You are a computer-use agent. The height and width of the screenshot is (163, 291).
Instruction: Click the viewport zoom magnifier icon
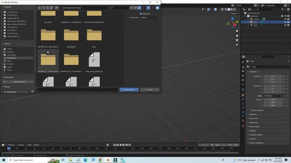coord(237,31)
